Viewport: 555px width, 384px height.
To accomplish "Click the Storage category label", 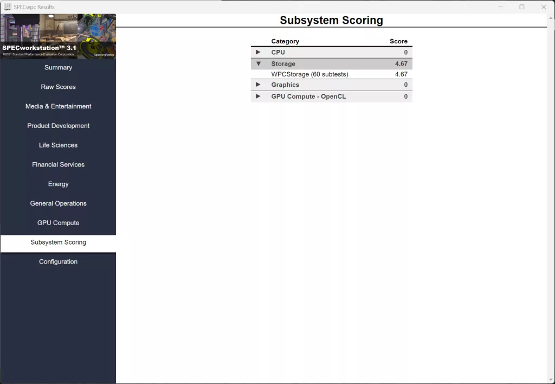I will (x=283, y=64).
